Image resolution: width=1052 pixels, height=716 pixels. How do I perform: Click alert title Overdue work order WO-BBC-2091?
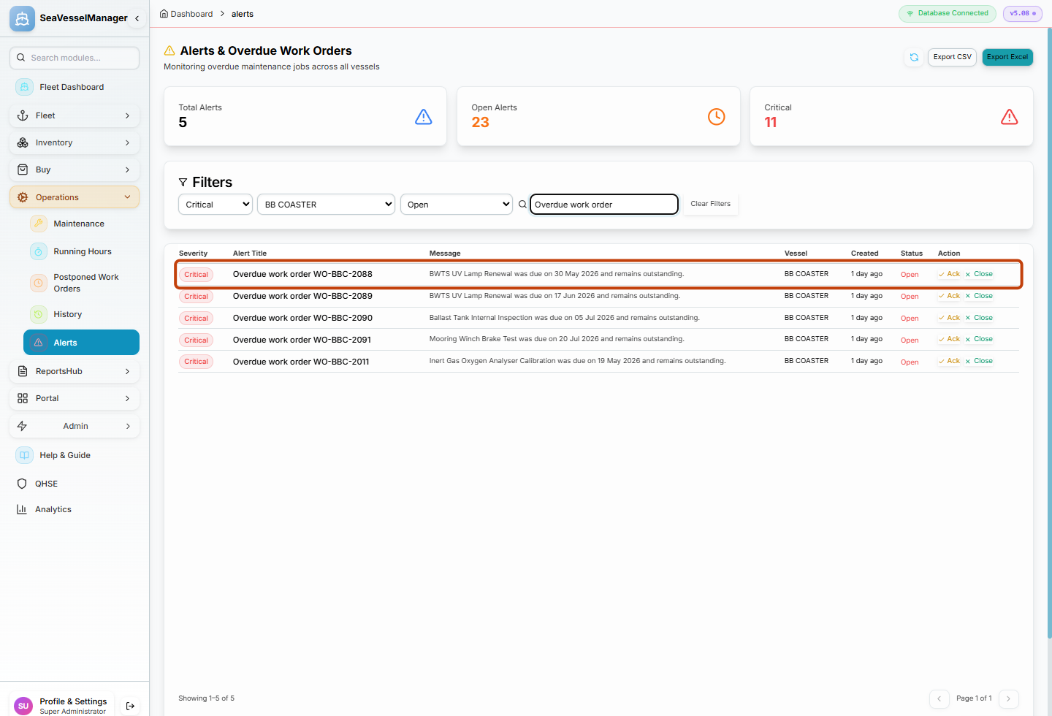coord(302,340)
